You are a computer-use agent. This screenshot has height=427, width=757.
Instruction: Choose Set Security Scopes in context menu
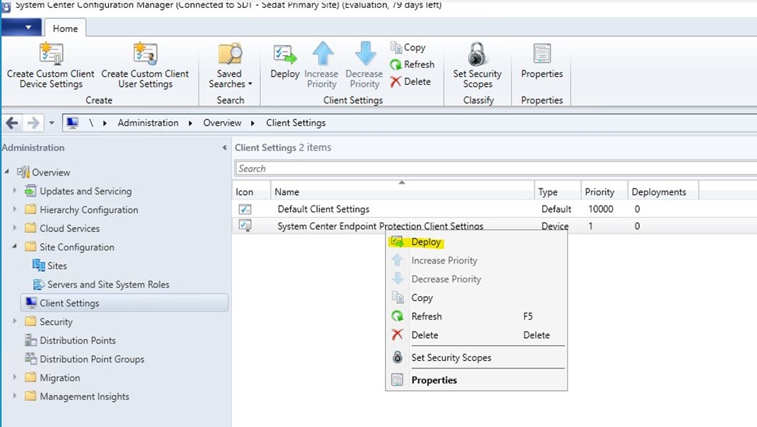click(476, 358)
